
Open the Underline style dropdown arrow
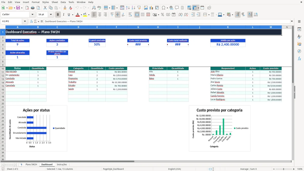[x=72, y=15]
